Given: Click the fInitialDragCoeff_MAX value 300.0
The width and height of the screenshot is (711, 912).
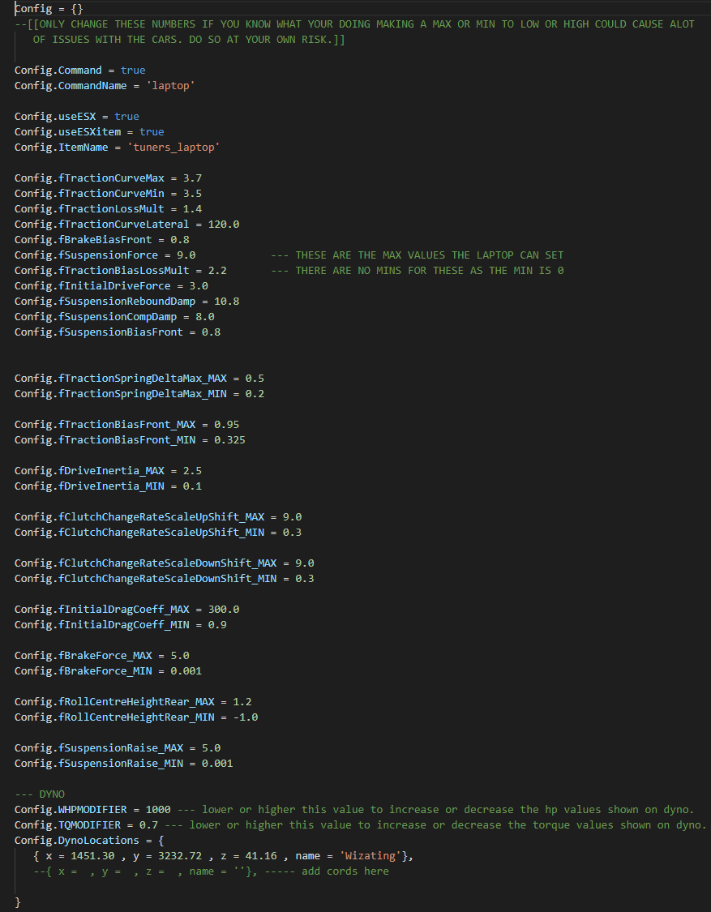Looking at the screenshot, I should pyautogui.click(x=224, y=610).
